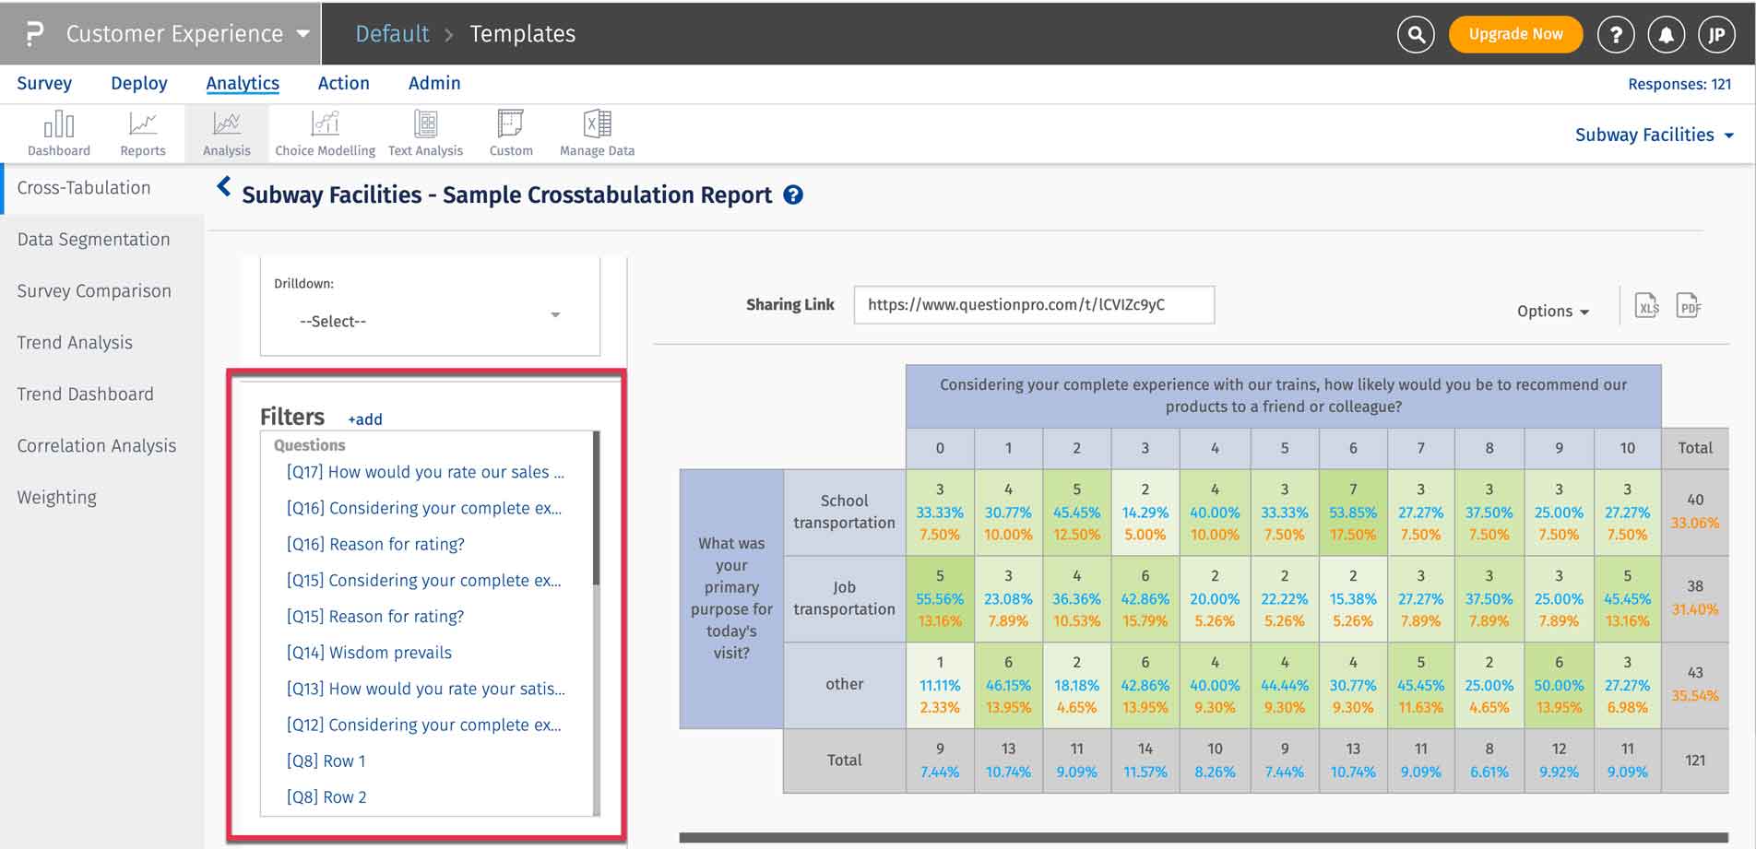Switch to the Deploy tab

coord(139,83)
